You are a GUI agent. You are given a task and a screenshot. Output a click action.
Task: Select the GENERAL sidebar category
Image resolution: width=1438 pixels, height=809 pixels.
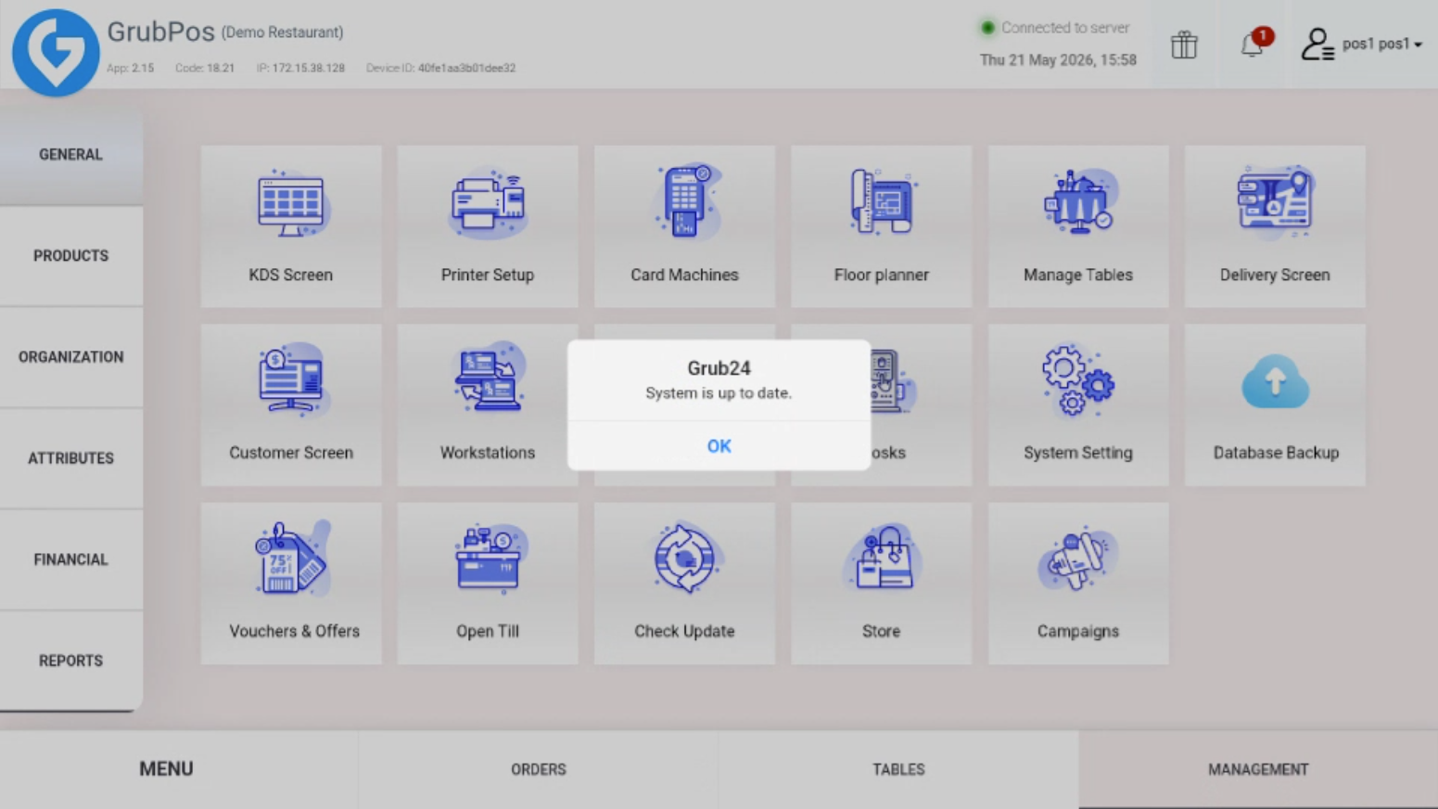[71, 155]
